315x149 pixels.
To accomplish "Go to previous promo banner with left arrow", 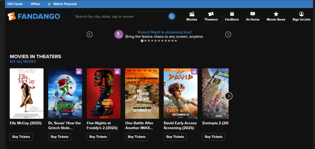I will (x=90, y=34).
